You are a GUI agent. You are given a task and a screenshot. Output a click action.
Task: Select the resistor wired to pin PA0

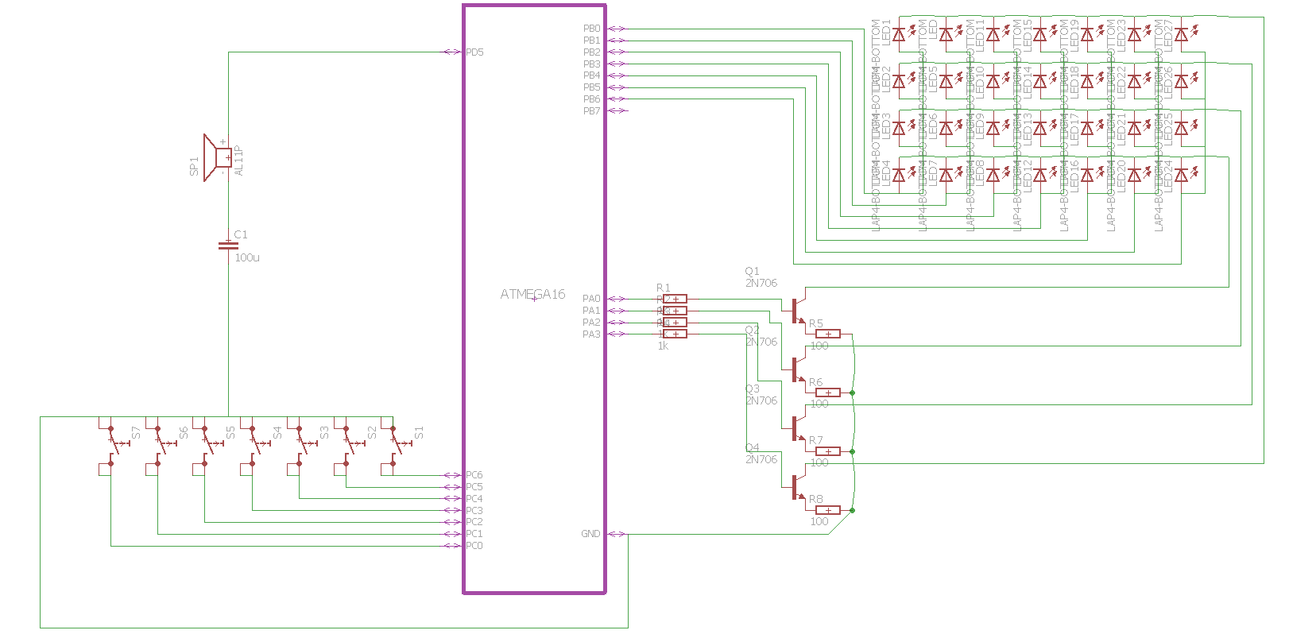[x=675, y=299]
